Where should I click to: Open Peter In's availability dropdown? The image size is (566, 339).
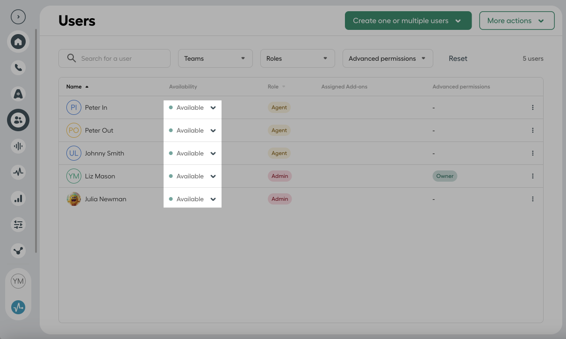193,107
